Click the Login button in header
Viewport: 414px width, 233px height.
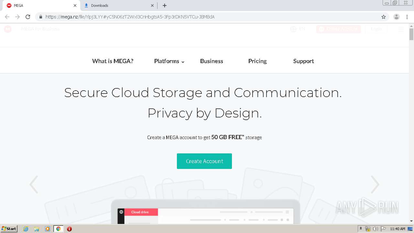coord(376,29)
